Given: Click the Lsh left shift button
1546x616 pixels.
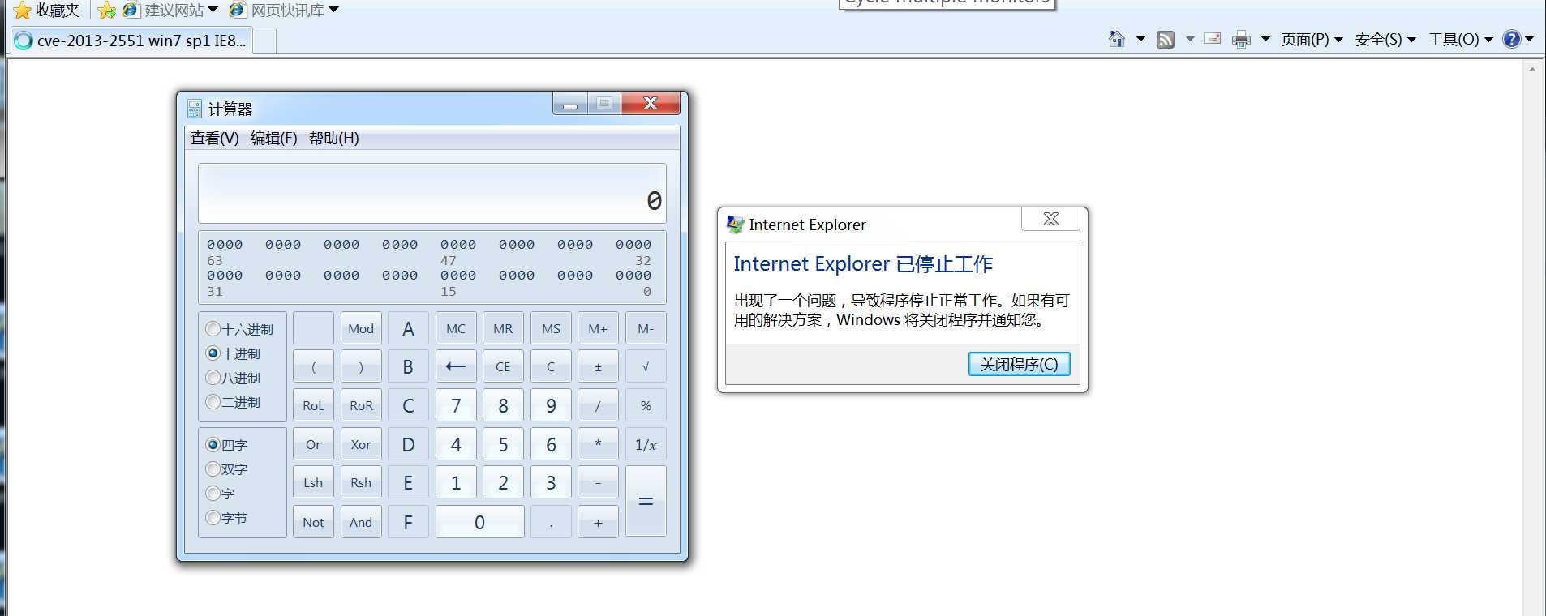Looking at the screenshot, I should point(313,482).
